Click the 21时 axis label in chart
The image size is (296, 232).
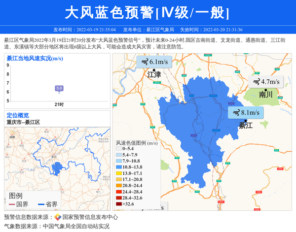point(59,105)
